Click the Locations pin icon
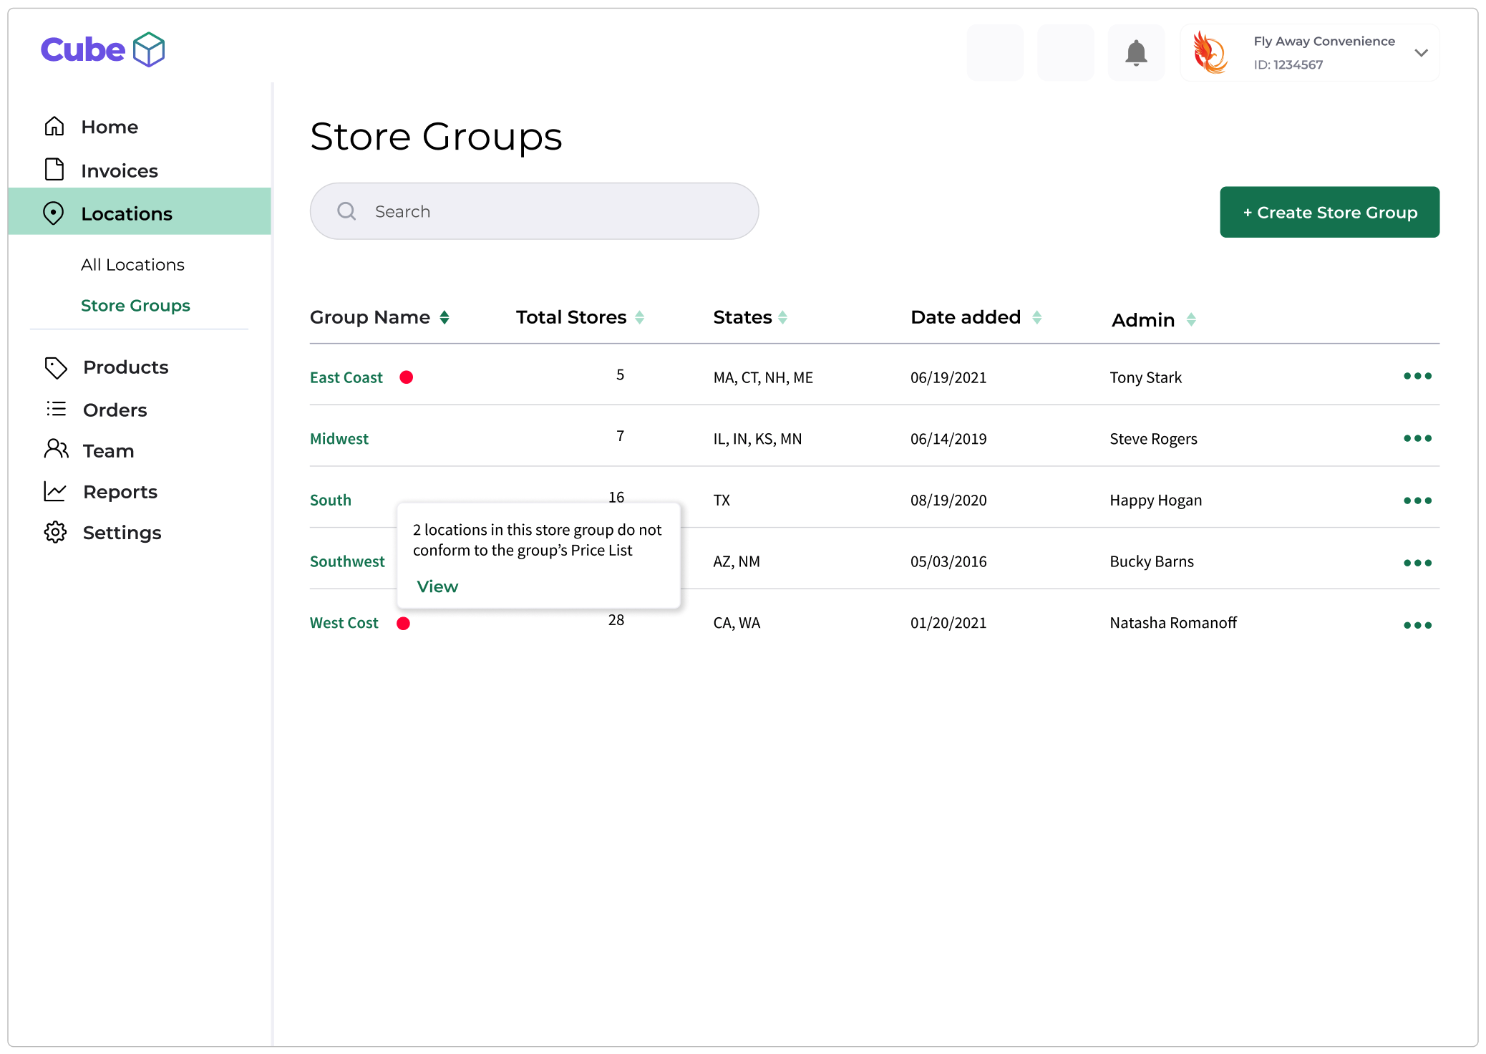The height and width of the screenshot is (1054, 1486). pos(54,213)
